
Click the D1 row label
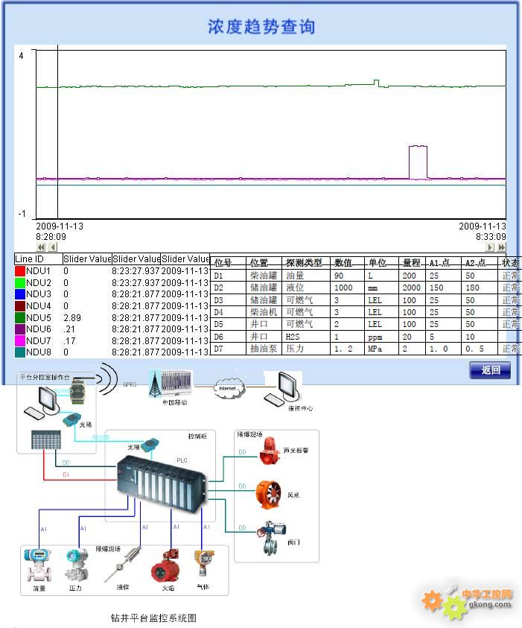click(218, 276)
